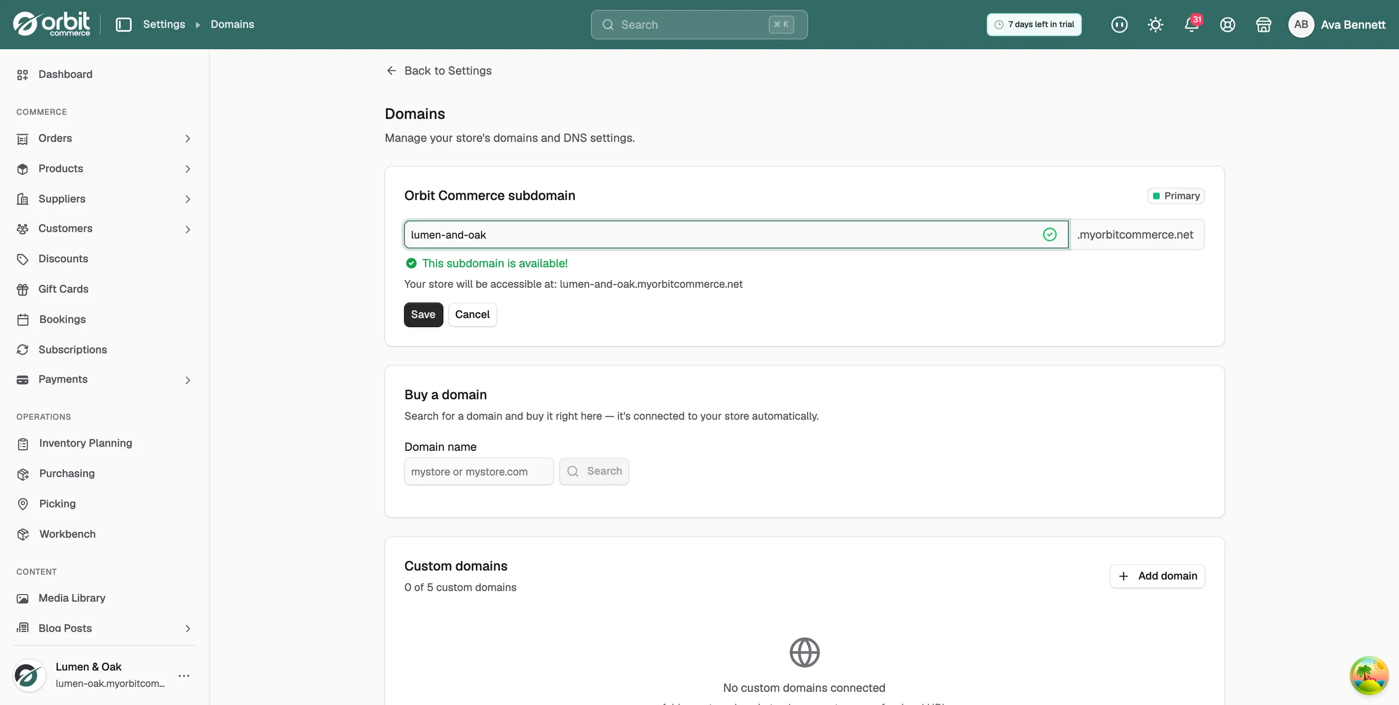Click the globe icon in Custom domains
This screenshot has width=1399, height=705.
(x=804, y=652)
